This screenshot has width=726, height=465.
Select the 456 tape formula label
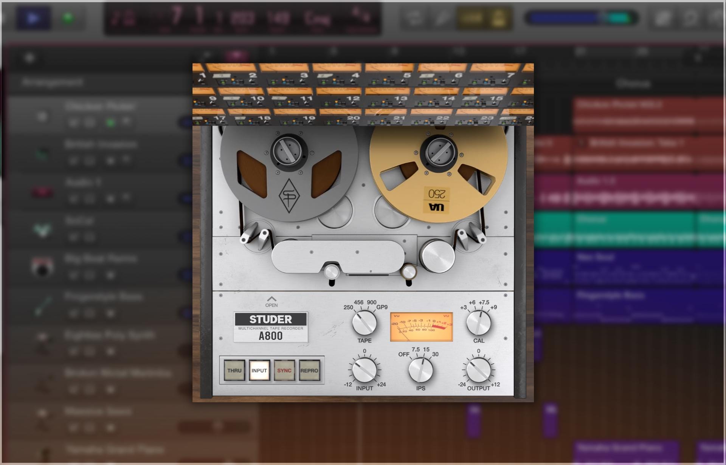[358, 302]
